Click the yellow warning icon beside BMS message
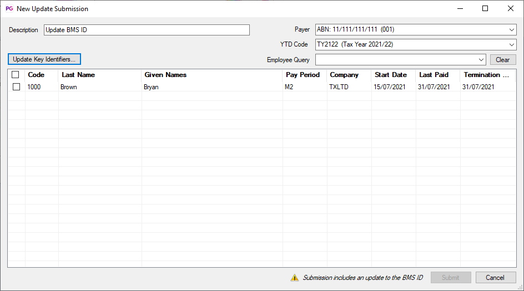The width and height of the screenshot is (524, 291). (x=294, y=278)
